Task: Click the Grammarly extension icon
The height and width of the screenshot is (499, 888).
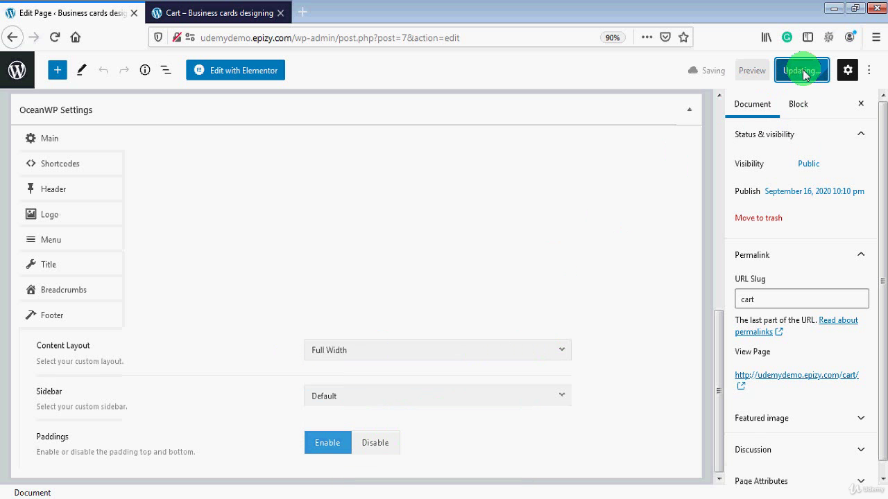Action: (787, 37)
